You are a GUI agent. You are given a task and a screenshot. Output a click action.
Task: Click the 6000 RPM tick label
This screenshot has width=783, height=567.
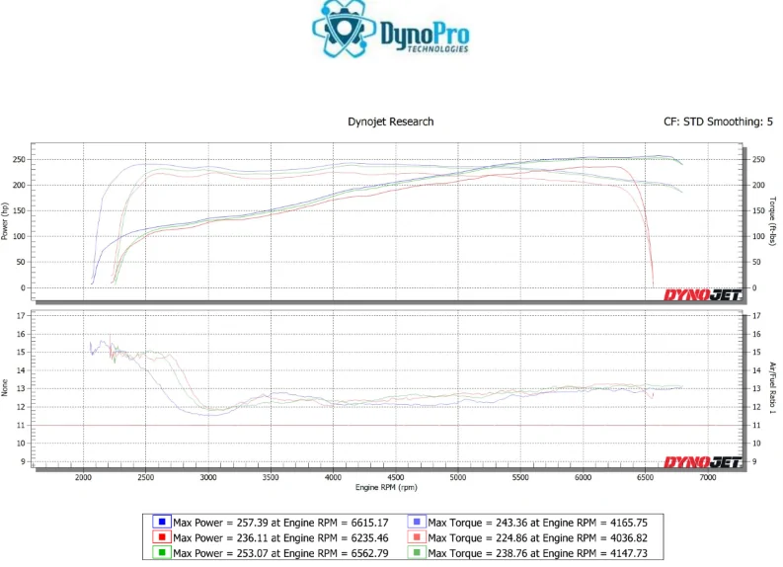coord(583,477)
